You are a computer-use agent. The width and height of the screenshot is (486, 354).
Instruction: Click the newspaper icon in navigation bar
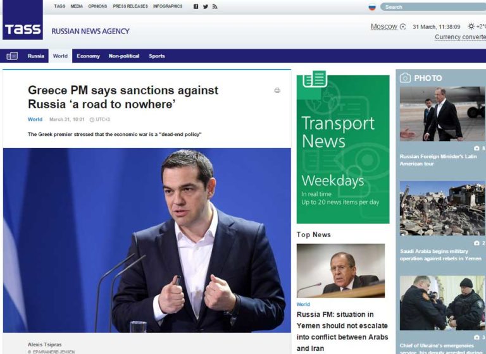click(x=12, y=56)
